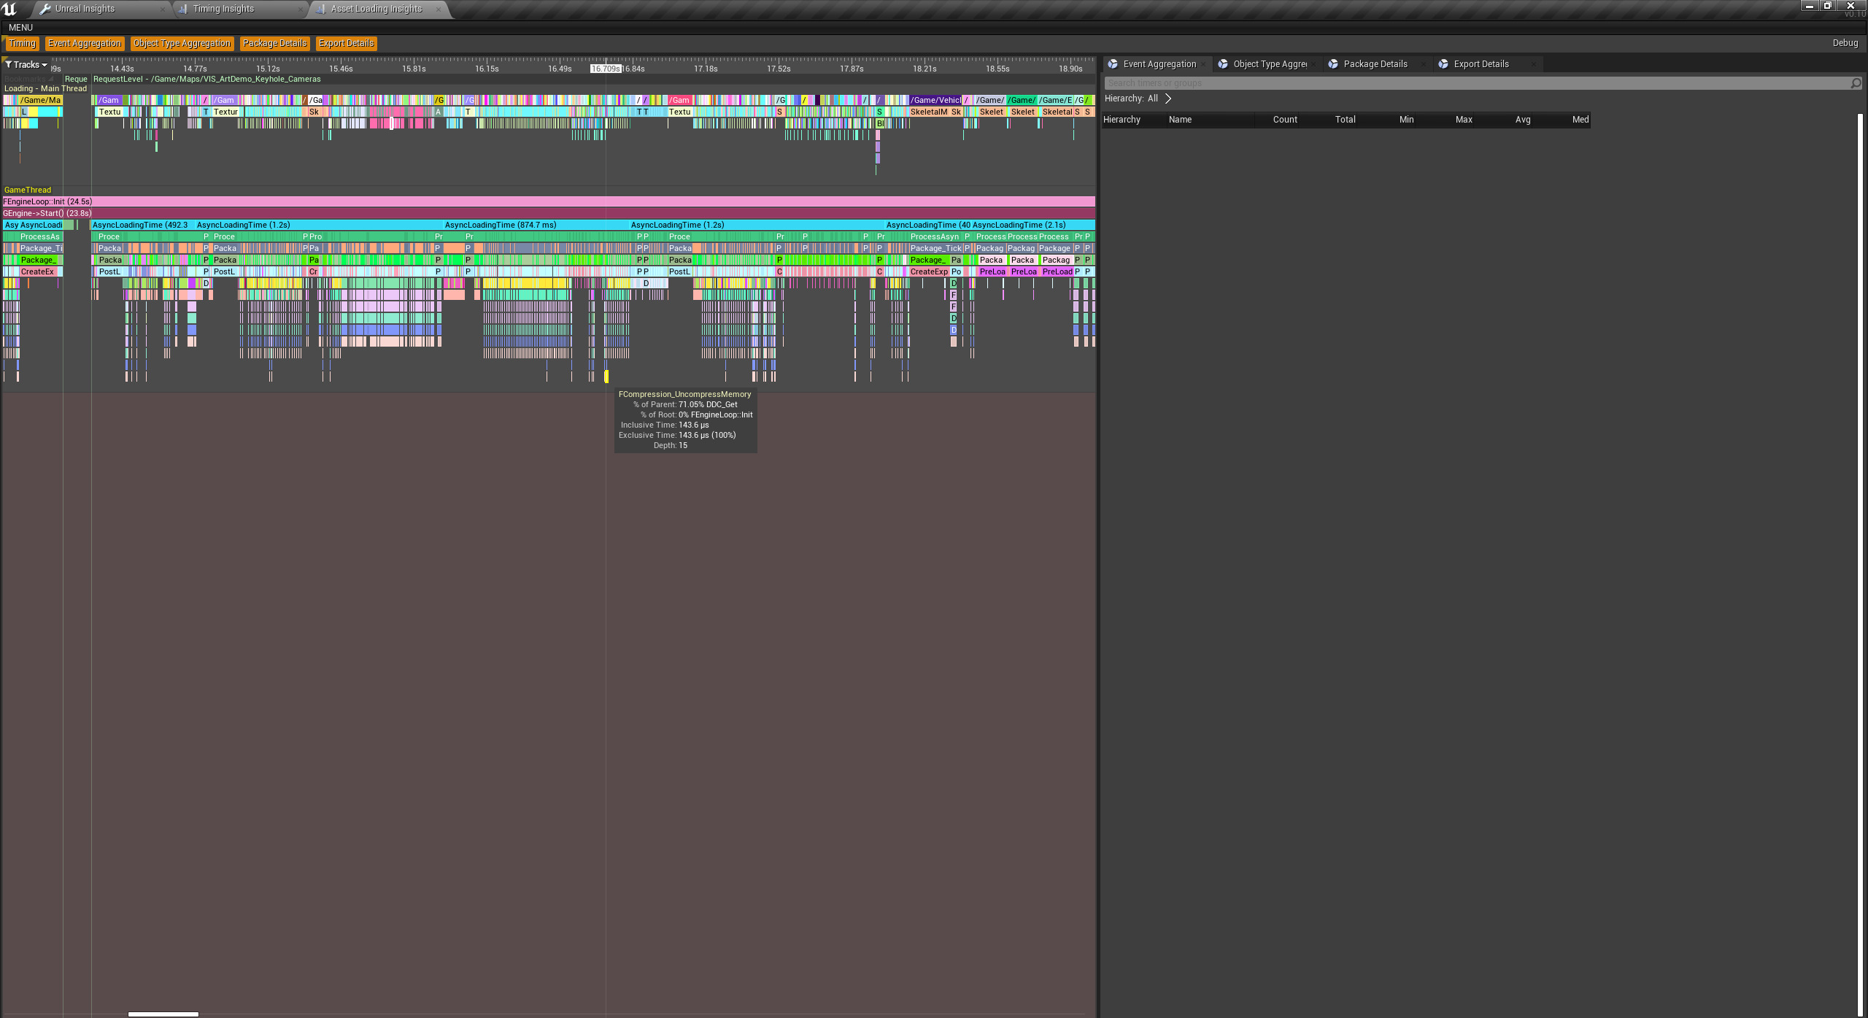
Task: Click the wrench icon on Unreal Insights tab
Action: point(45,9)
